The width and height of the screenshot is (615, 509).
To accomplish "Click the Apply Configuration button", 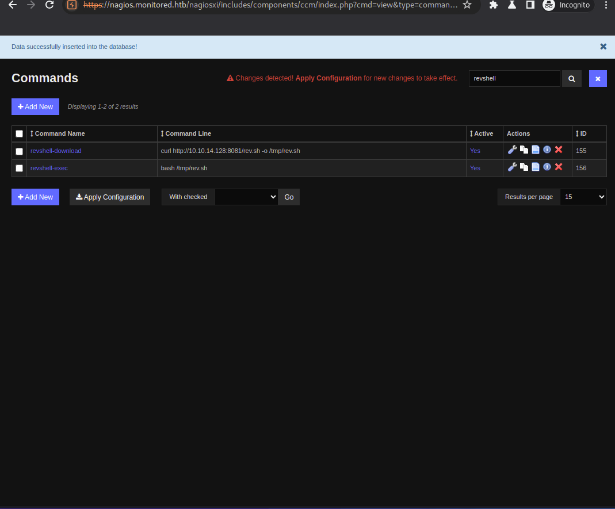I will pos(110,197).
